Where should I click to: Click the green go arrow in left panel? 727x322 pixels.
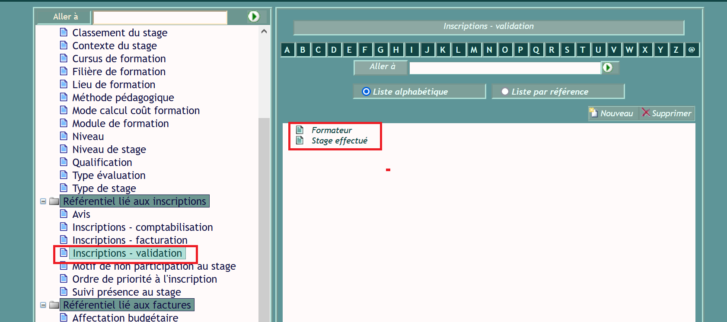tap(253, 16)
